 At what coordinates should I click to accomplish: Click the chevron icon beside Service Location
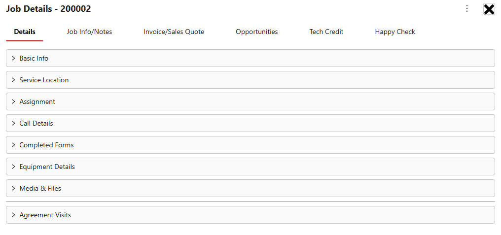pyautogui.click(x=13, y=80)
